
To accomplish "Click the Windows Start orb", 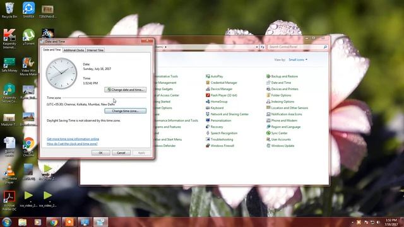I will [x=6, y=222].
